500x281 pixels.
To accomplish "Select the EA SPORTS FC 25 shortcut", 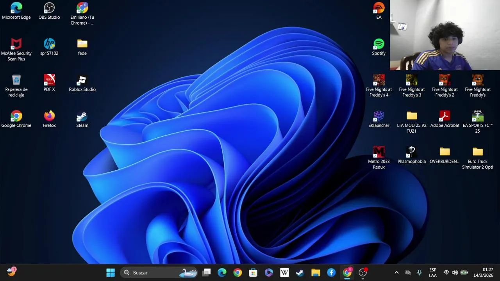I will coord(478,122).
